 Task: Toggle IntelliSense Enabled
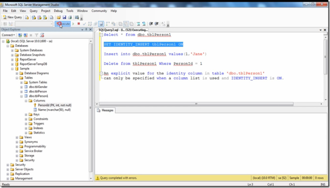[101, 24]
